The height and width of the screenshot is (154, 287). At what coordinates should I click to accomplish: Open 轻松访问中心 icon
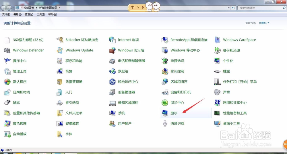tap(112, 82)
